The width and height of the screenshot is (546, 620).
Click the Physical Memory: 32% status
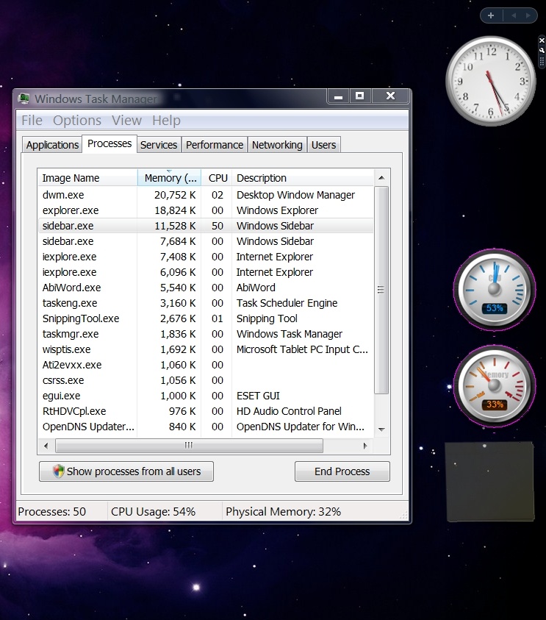click(283, 512)
